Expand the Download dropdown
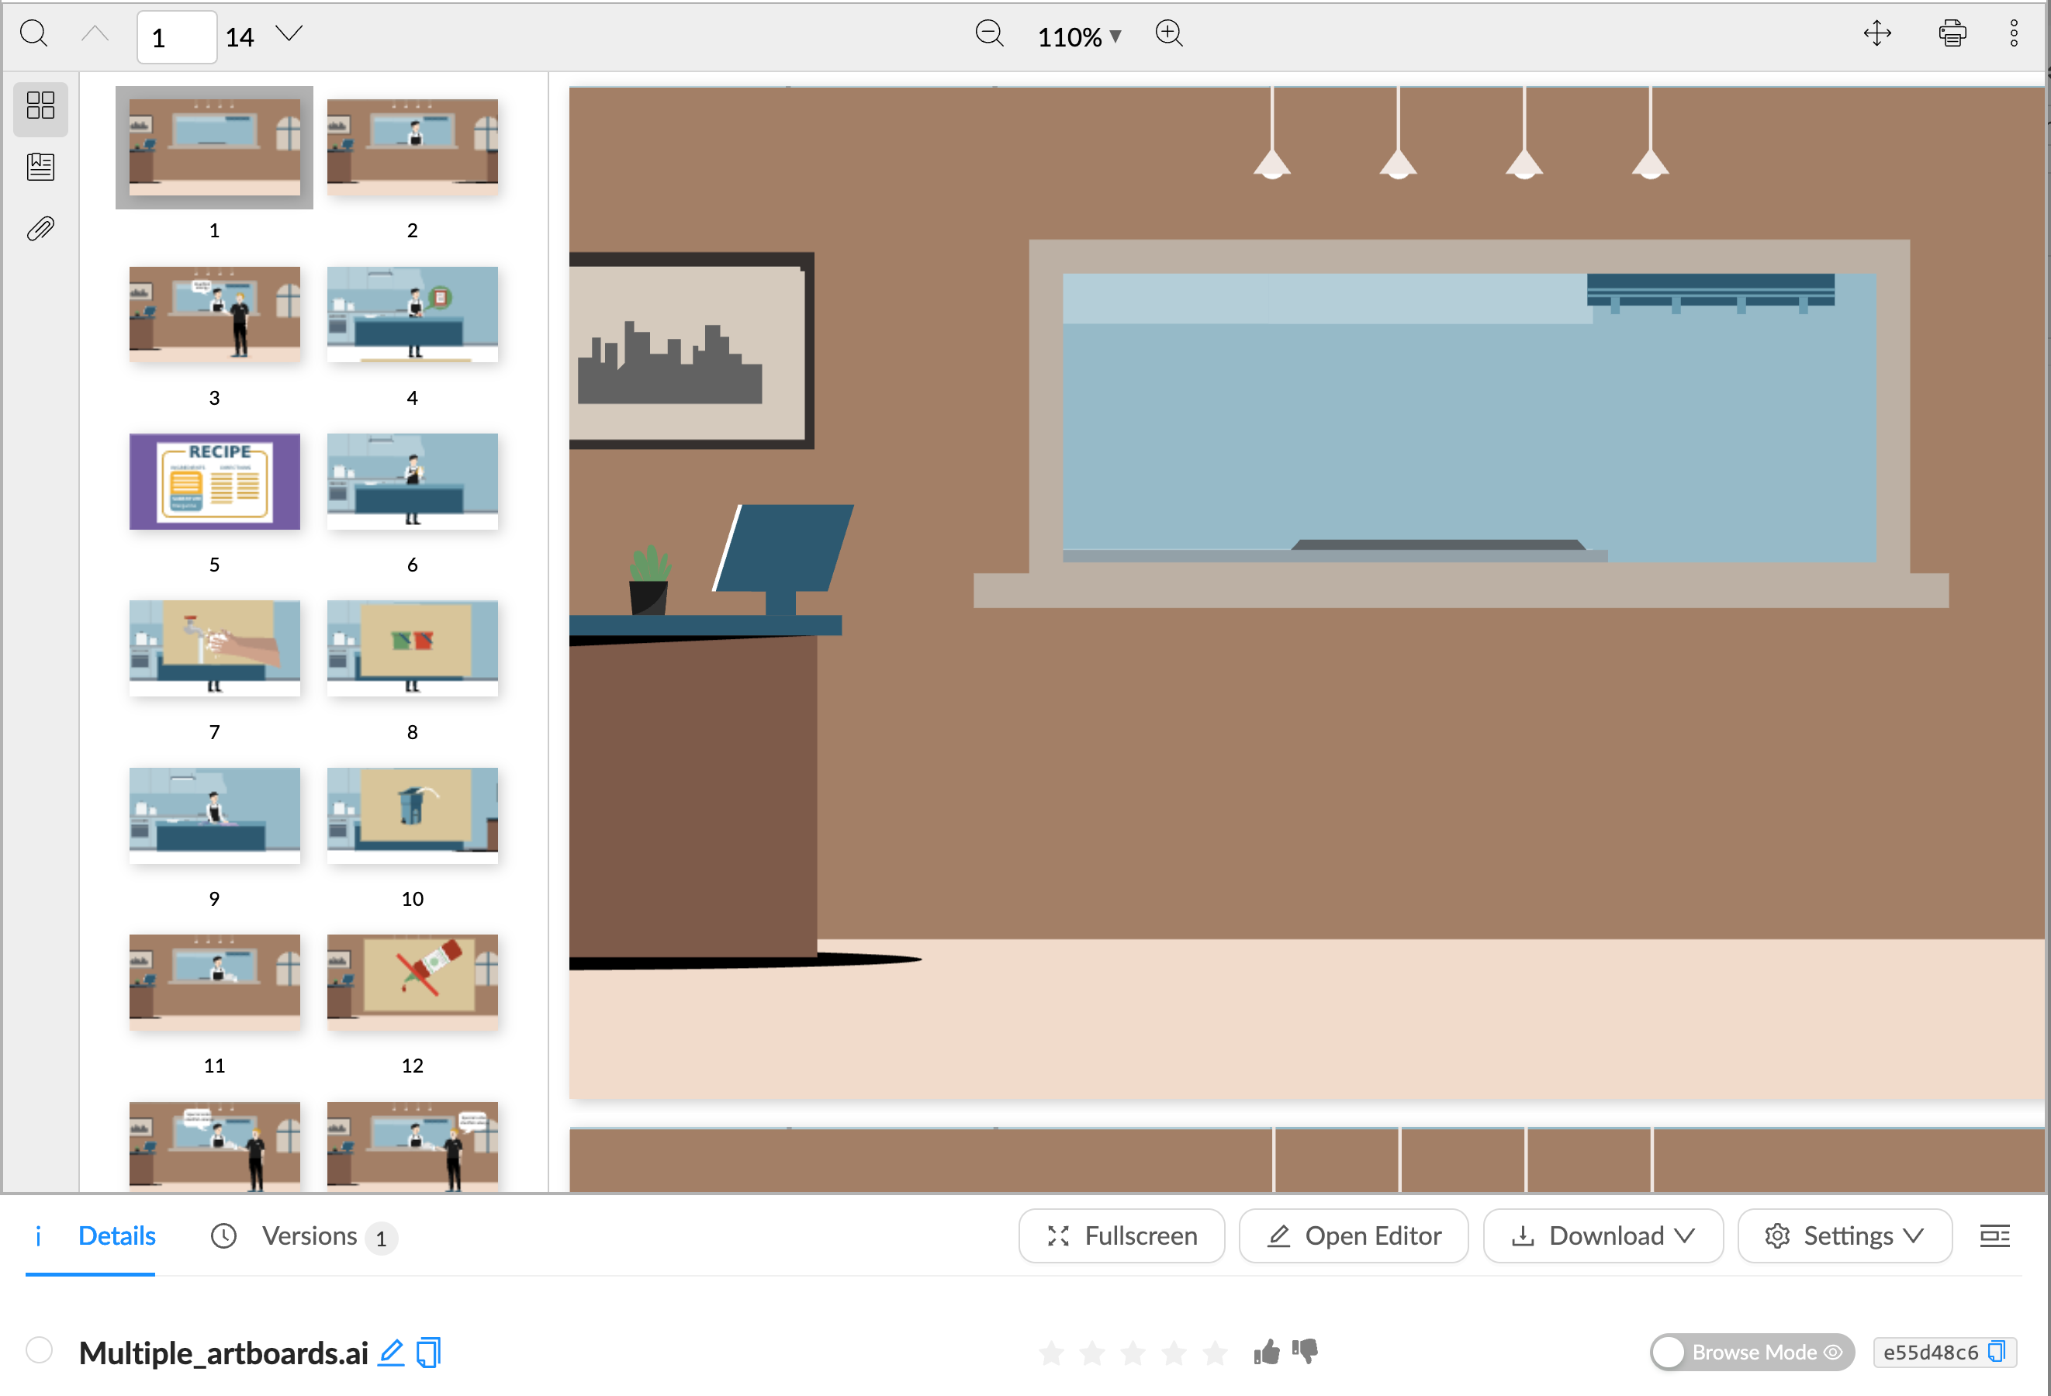This screenshot has width=2051, height=1396. point(1603,1235)
